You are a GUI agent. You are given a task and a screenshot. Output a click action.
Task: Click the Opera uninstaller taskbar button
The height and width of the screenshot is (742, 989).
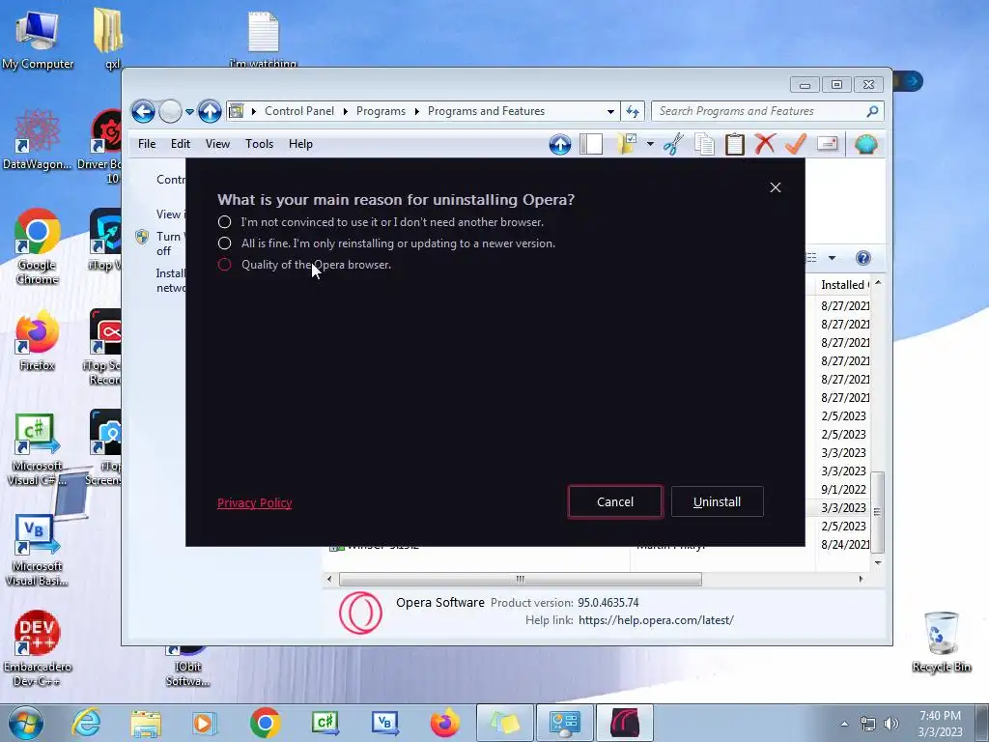coord(625,723)
